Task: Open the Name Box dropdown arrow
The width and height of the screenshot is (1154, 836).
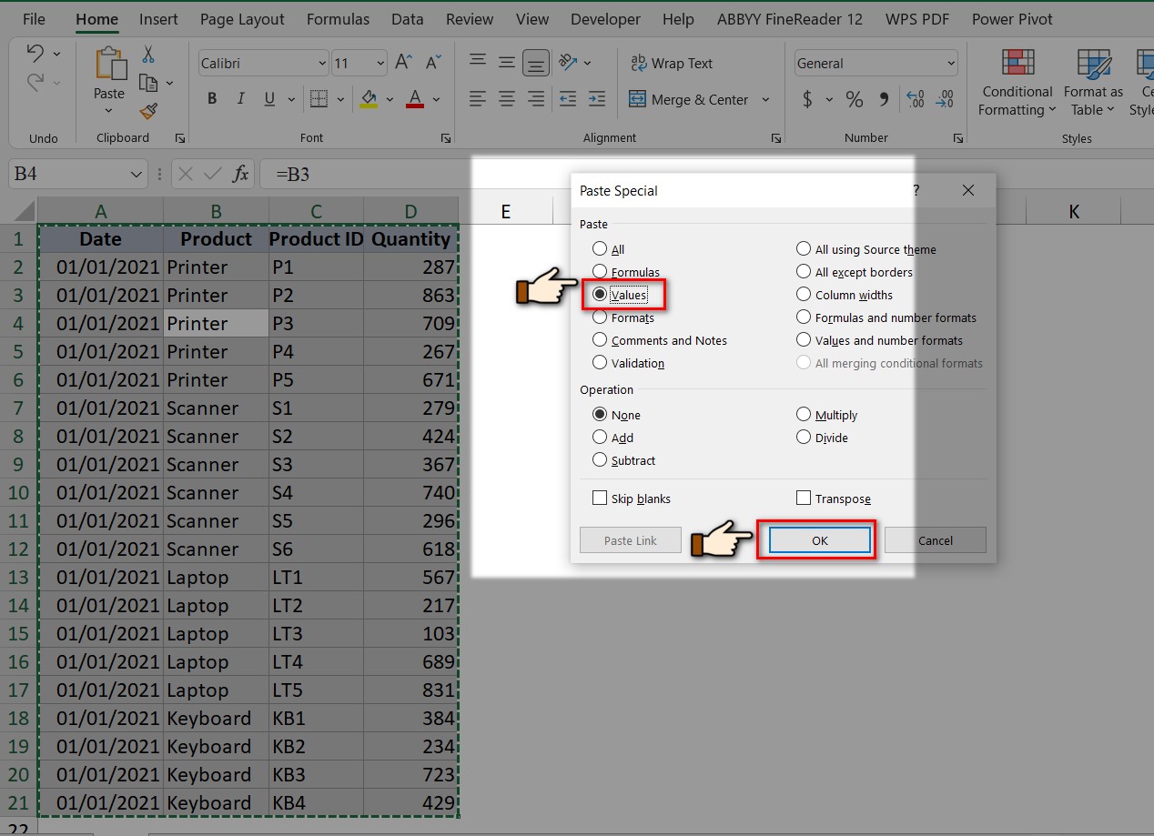Action: tap(137, 174)
